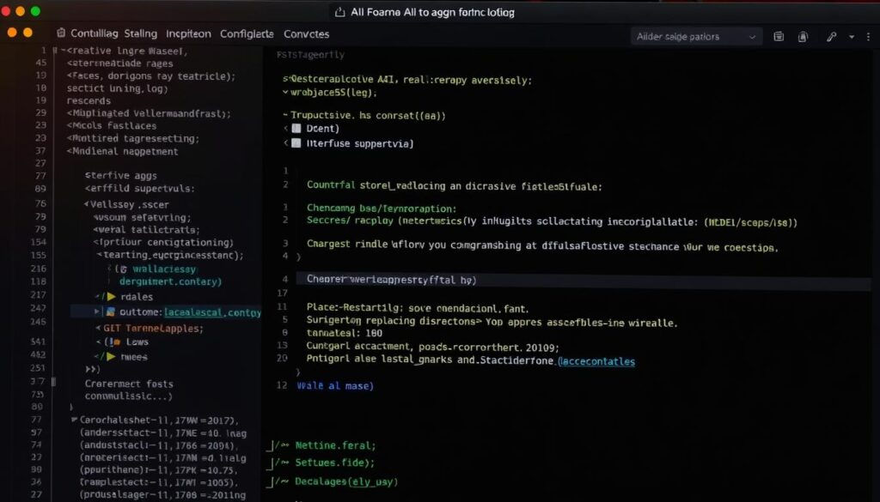The height and width of the screenshot is (502, 880).
Task: Open the 'Contulliag' menu
Action: [x=95, y=33]
